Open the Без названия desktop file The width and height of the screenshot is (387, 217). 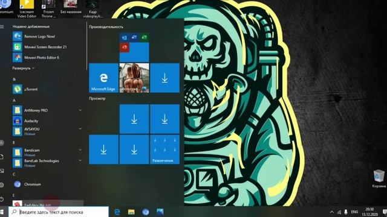tap(71, 7)
